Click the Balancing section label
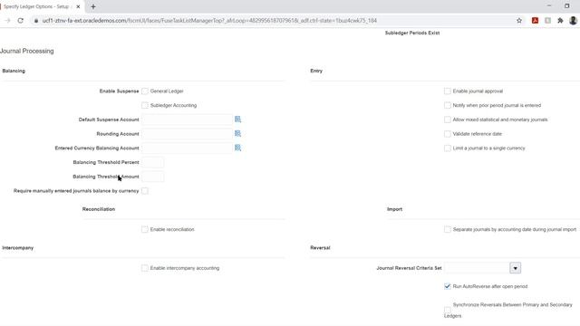Viewport: 580px width, 326px height. [x=14, y=71]
